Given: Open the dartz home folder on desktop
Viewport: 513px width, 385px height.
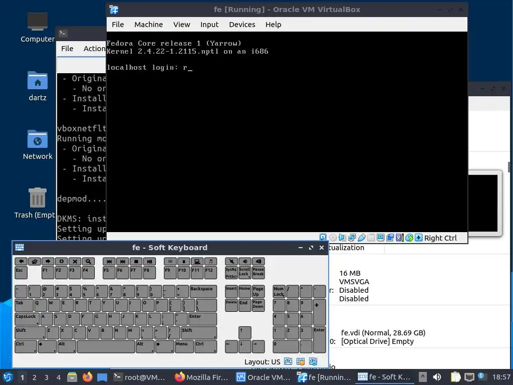Looking at the screenshot, I should pyautogui.click(x=37, y=86).
